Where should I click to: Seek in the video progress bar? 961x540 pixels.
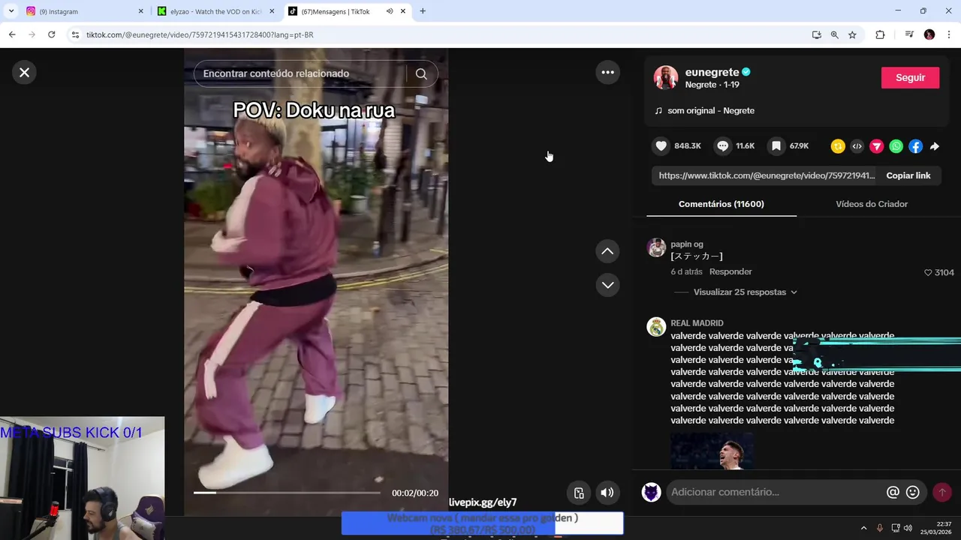click(287, 493)
